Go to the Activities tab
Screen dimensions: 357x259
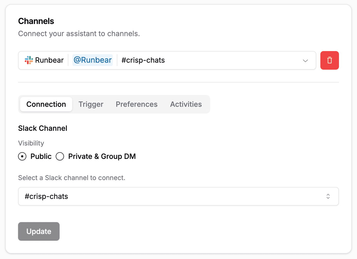pyautogui.click(x=186, y=104)
